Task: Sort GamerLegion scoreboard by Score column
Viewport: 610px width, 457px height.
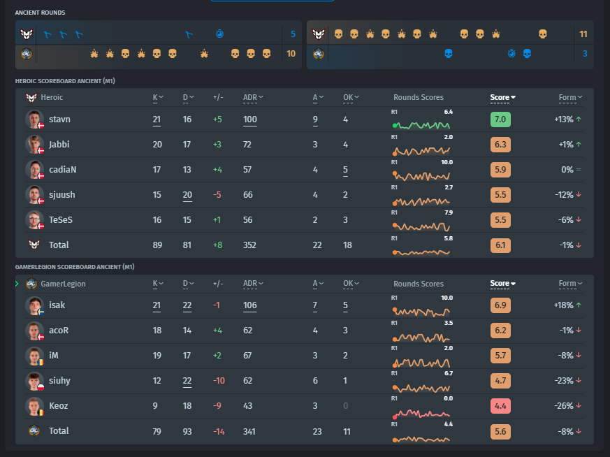Action: pos(502,284)
